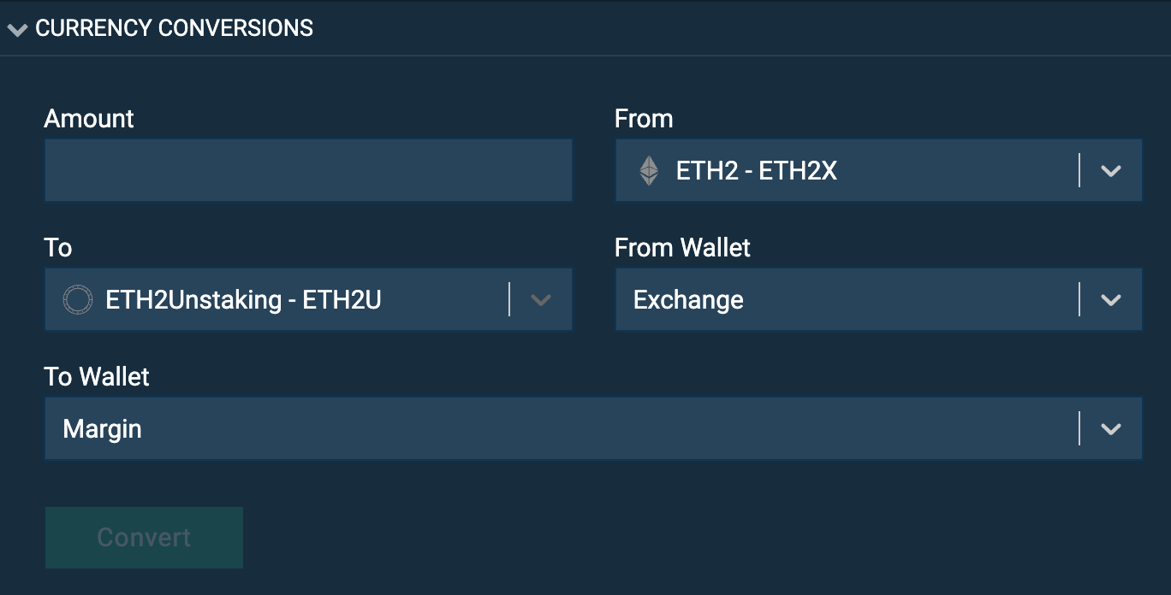Image resolution: width=1171 pixels, height=595 pixels.
Task: Collapse the Currency Conversions panel chevron
Action: pos(17,30)
